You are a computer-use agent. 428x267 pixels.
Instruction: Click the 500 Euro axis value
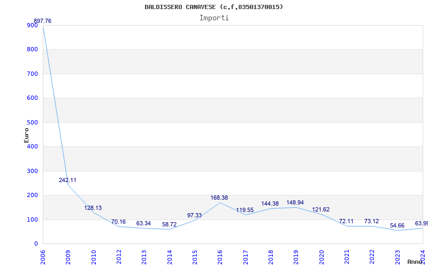point(32,122)
